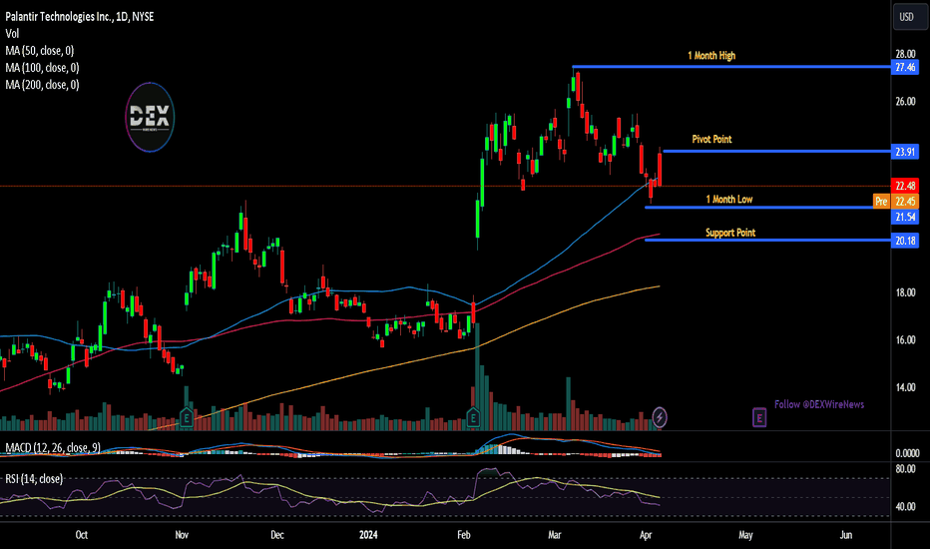Click the Apr label on time axis

coord(646,535)
